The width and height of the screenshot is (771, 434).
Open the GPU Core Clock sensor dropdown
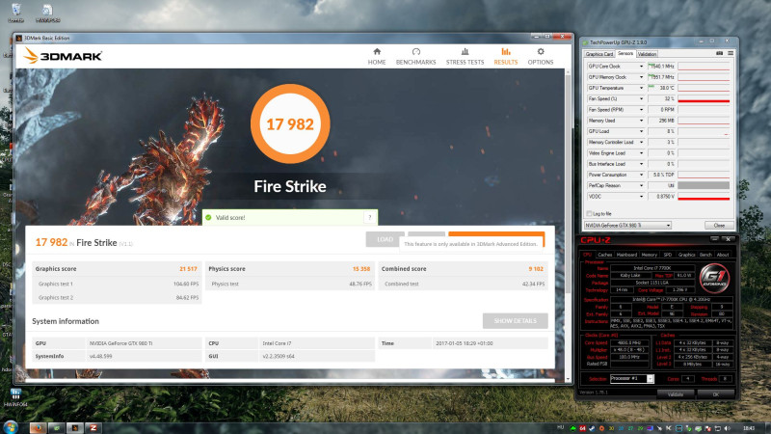(x=641, y=67)
